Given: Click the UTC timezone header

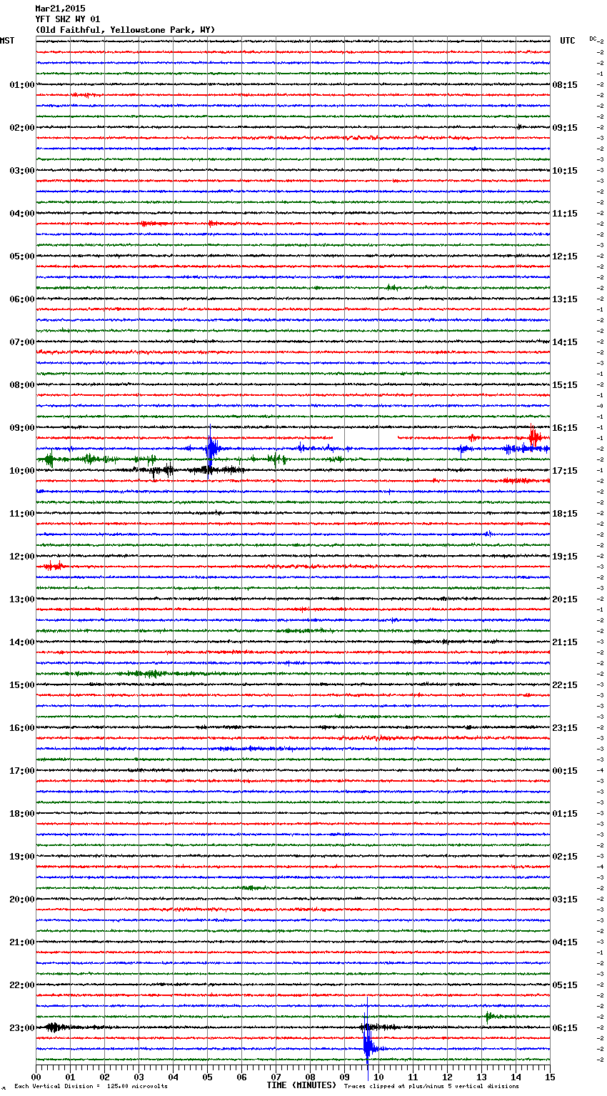Looking at the screenshot, I should 567,41.
